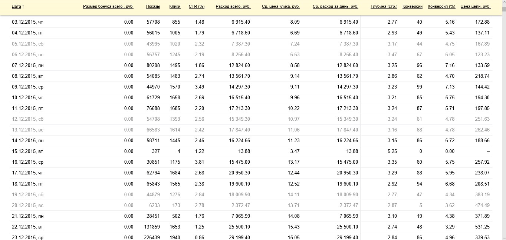Select the 03.12.2015, чт date cell
This screenshot has width=506, height=240.
pos(27,22)
